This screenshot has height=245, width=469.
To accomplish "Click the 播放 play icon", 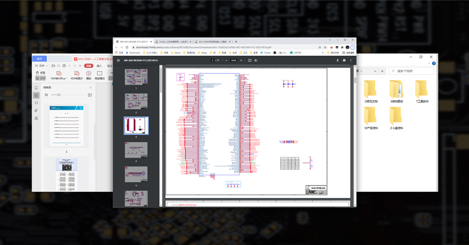I will pyautogui.click(x=89, y=74).
